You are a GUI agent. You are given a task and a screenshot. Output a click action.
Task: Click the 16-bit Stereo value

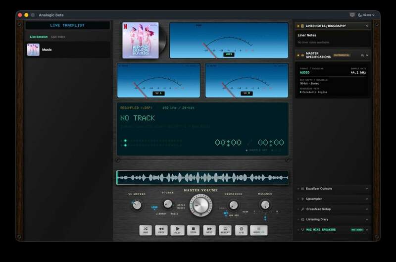(310, 84)
